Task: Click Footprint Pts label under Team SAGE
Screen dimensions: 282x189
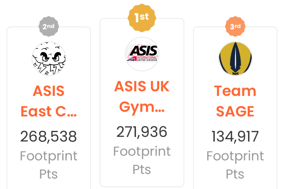Action: (x=235, y=165)
